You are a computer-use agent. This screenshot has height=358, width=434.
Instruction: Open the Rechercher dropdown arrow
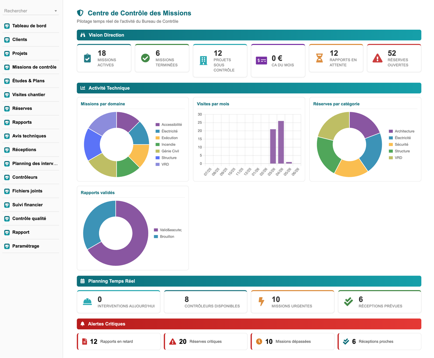point(56,11)
